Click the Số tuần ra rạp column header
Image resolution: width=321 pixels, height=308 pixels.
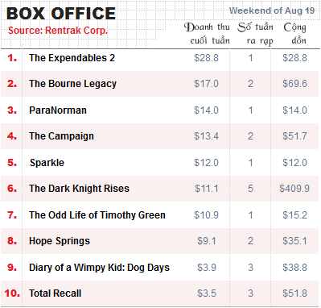click(255, 34)
